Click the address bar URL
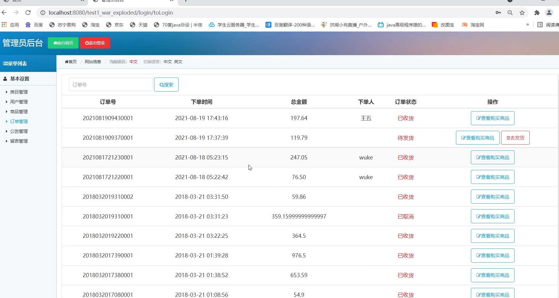Image resolution: width=559 pixels, height=298 pixels. click(x=111, y=13)
